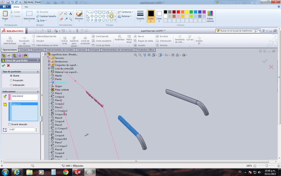The height and width of the screenshot is (176, 281).
Task: Click the draft angle 0.00° input field
Action: [x=21, y=130]
